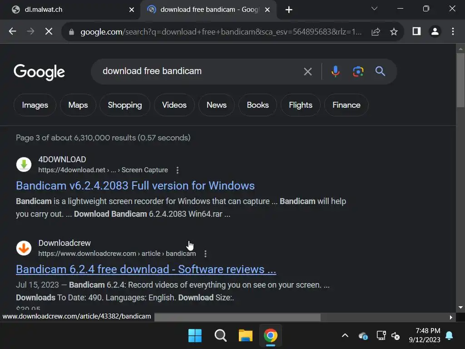View site information lock icon
Viewport: 465px width, 349px height.
[x=71, y=32]
